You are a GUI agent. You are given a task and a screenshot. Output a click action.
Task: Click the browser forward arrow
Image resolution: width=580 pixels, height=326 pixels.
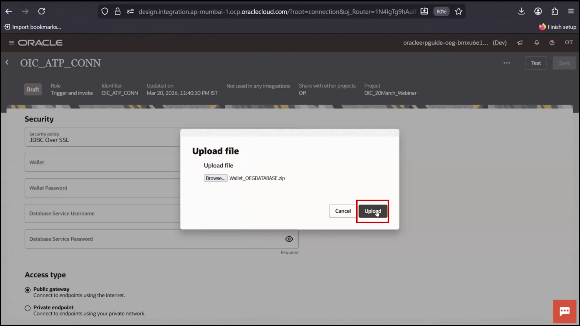(25, 11)
